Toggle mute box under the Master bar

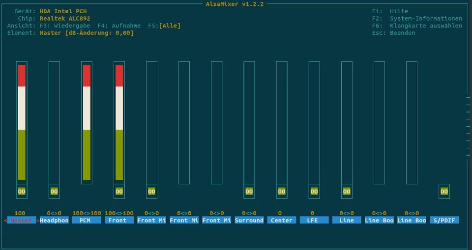(x=22, y=192)
